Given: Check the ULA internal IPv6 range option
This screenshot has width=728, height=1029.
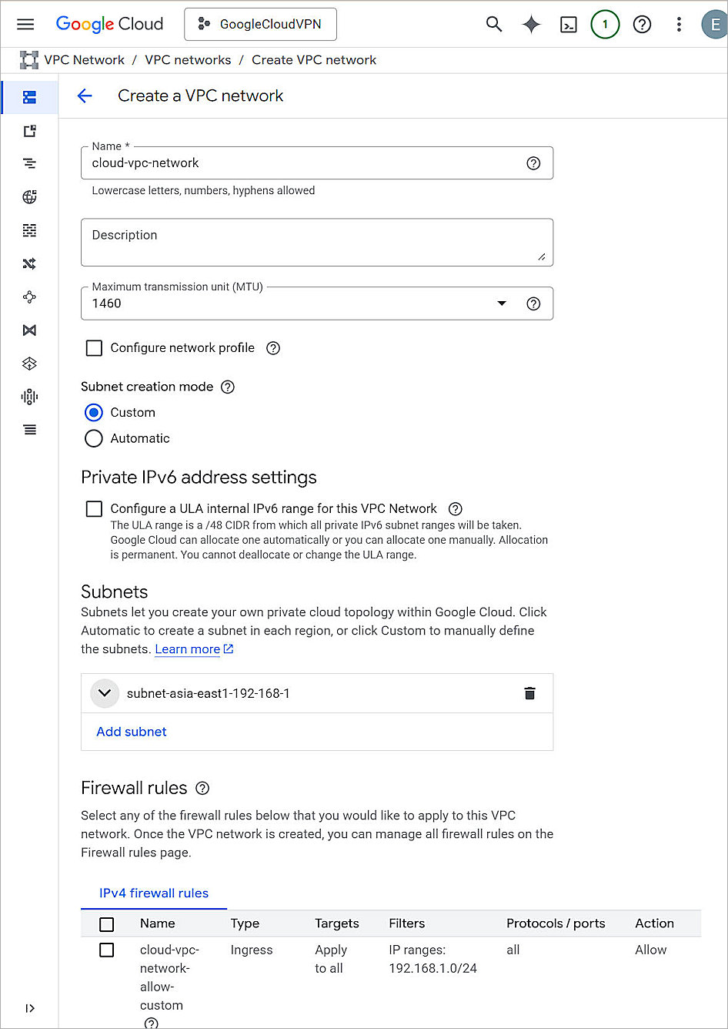Looking at the screenshot, I should click(93, 508).
